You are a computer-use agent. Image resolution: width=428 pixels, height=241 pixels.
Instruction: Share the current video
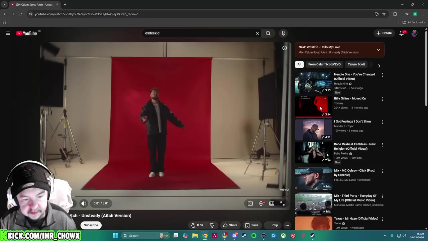point(230,225)
